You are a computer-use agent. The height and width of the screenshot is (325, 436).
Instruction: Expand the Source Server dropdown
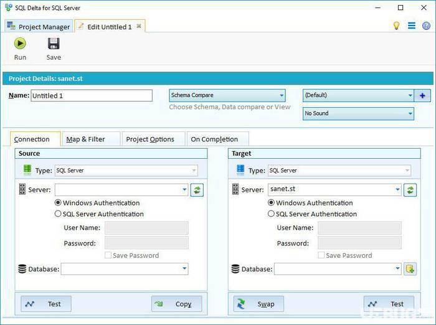184,190
